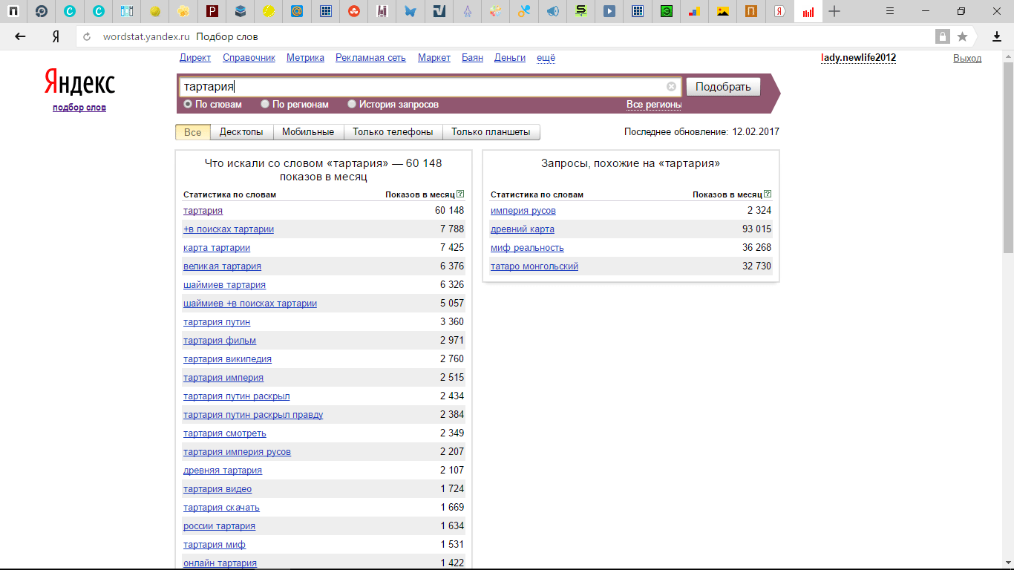Open the великая тартария query link

point(222,266)
